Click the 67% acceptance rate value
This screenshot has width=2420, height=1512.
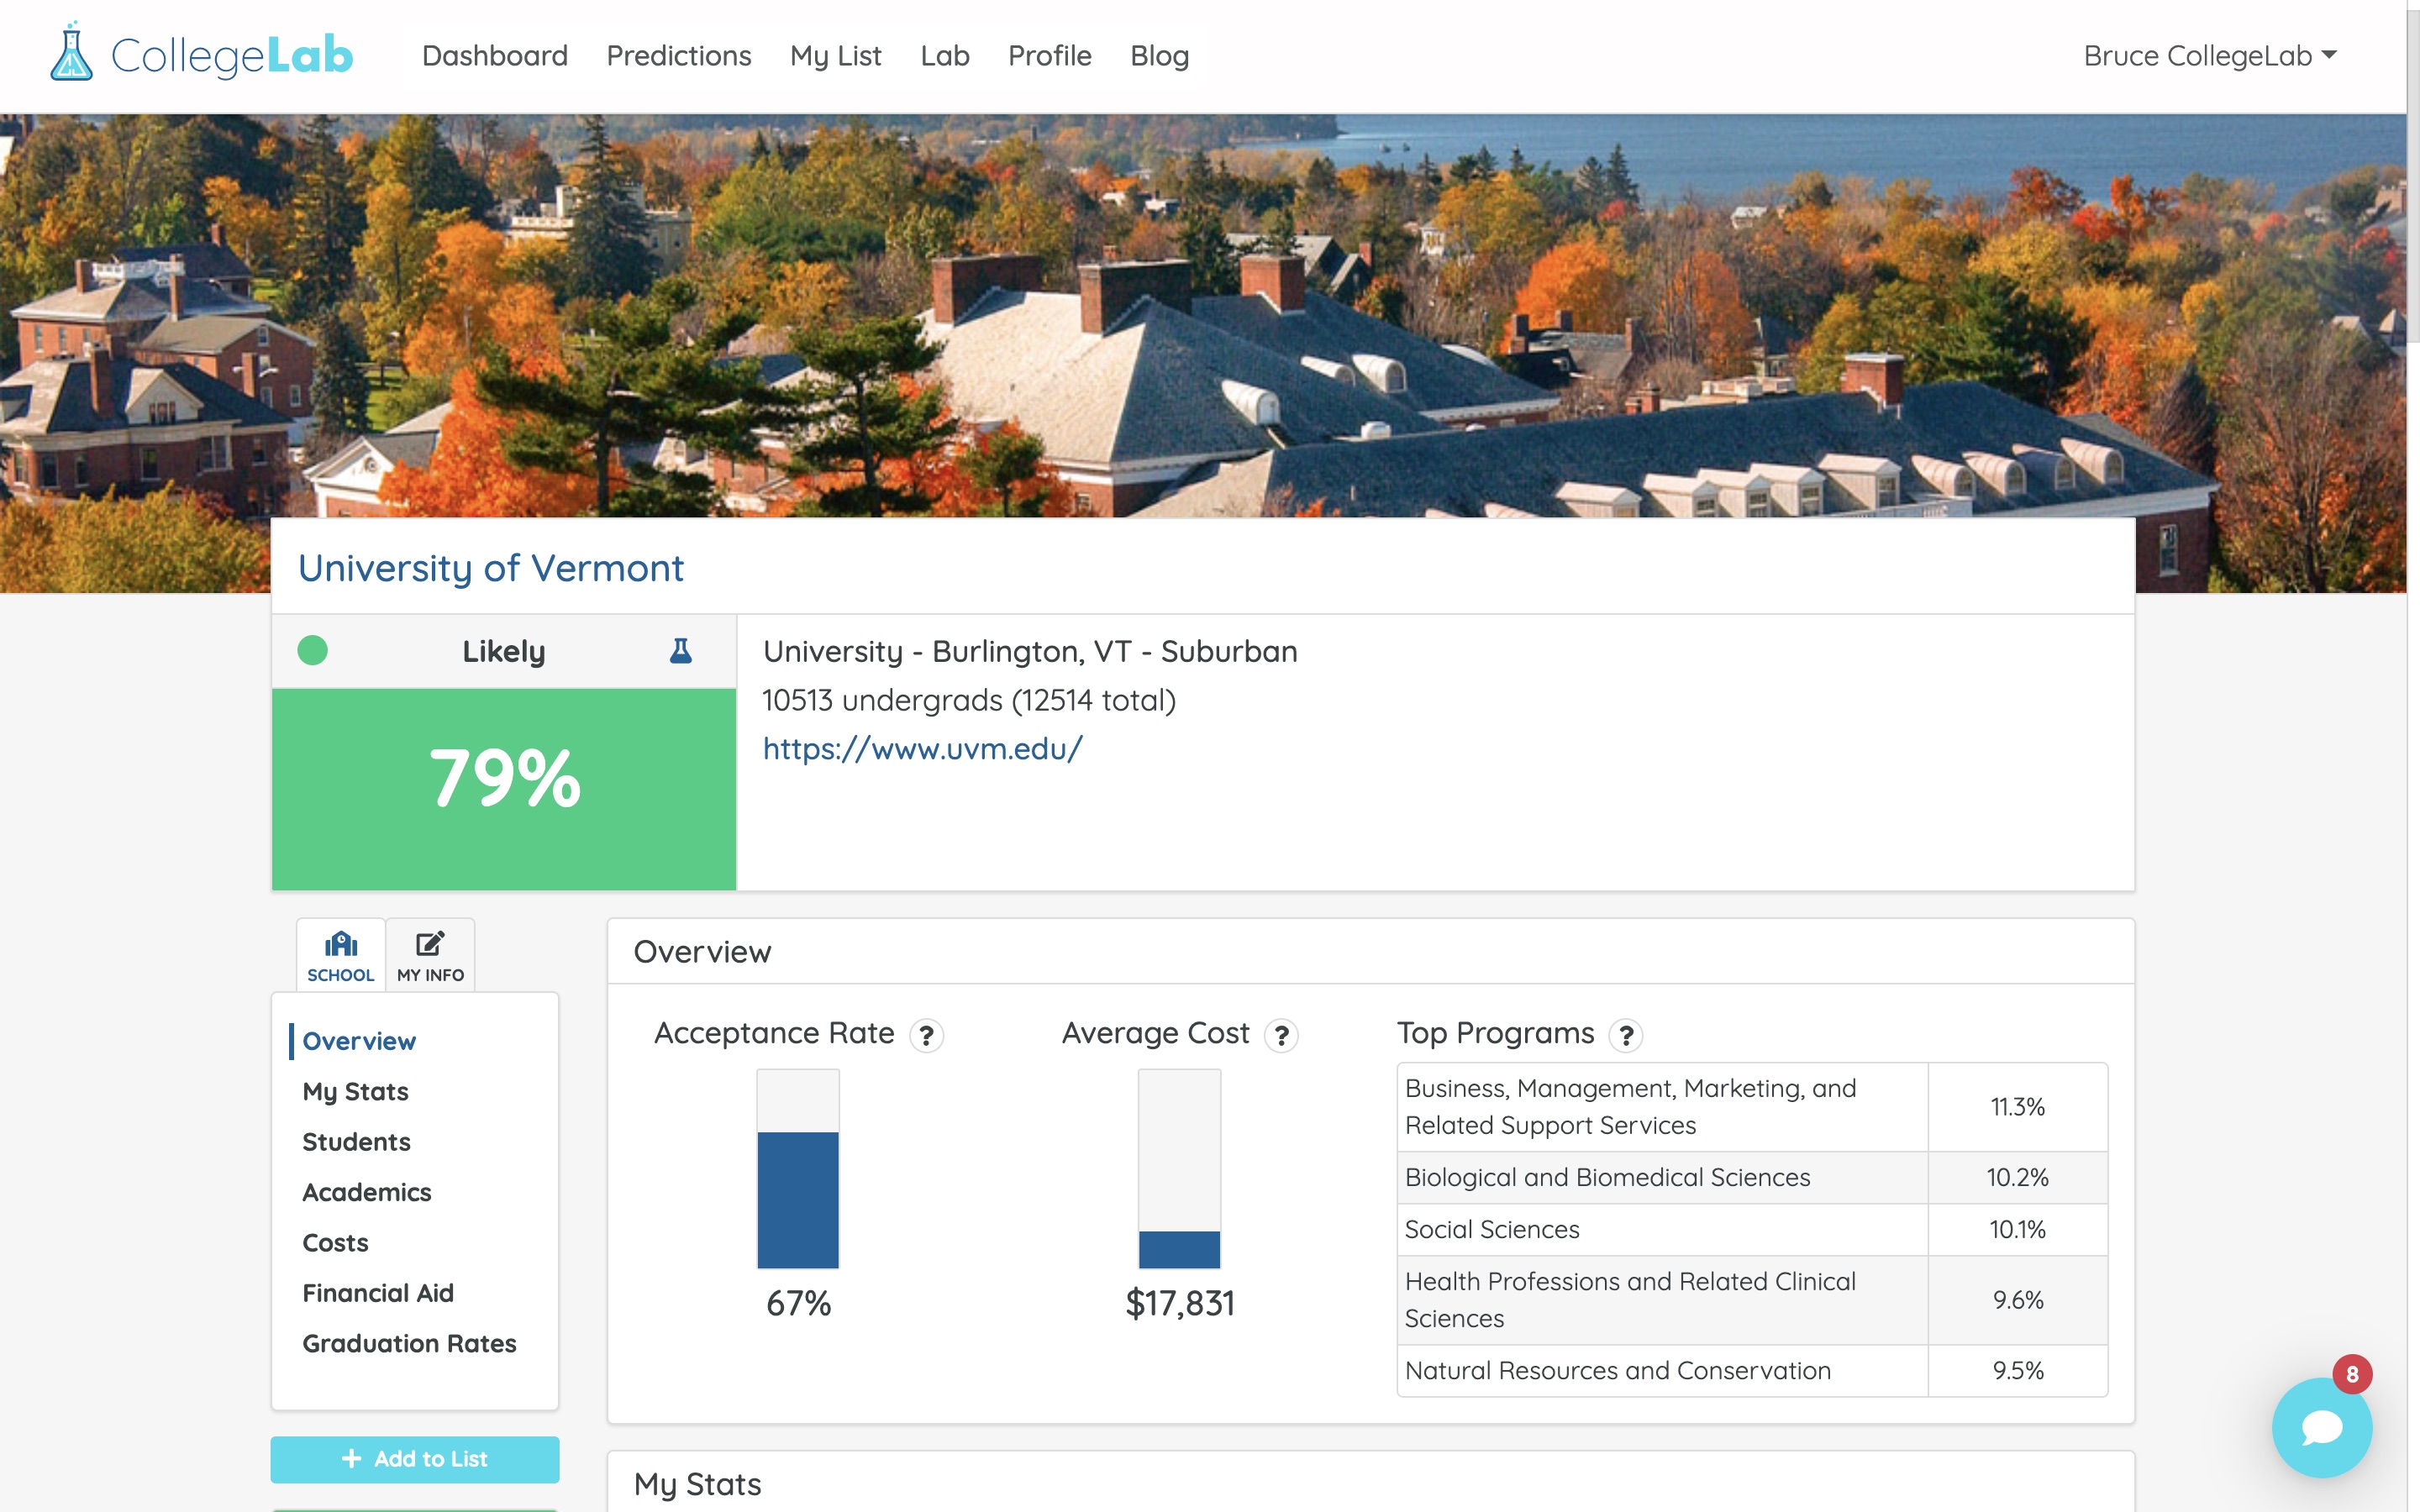798,1303
